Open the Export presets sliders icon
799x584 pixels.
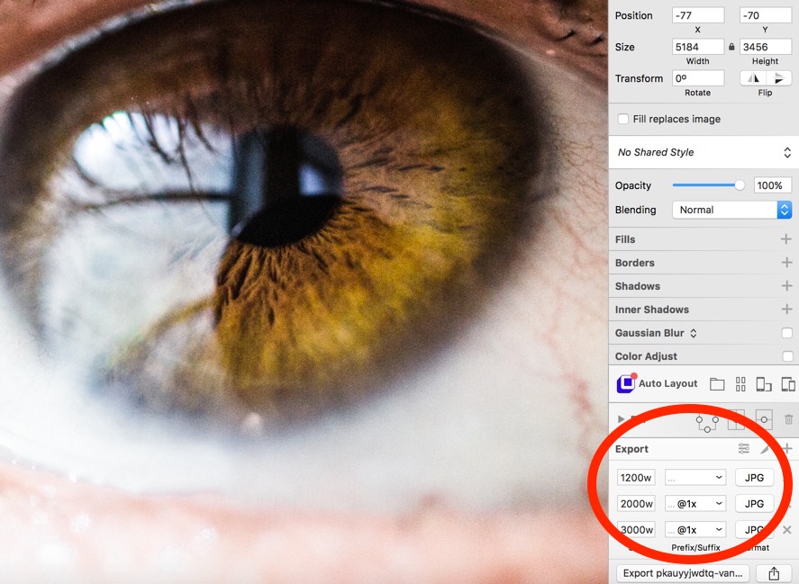tap(744, 448)
